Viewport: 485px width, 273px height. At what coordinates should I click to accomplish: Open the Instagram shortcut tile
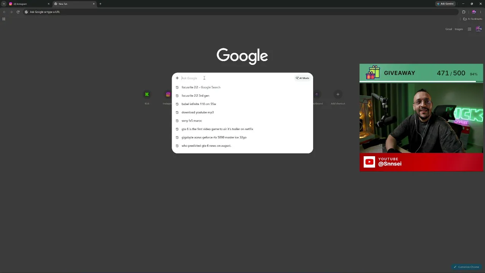pyautogui.click(x=167, y=97)
